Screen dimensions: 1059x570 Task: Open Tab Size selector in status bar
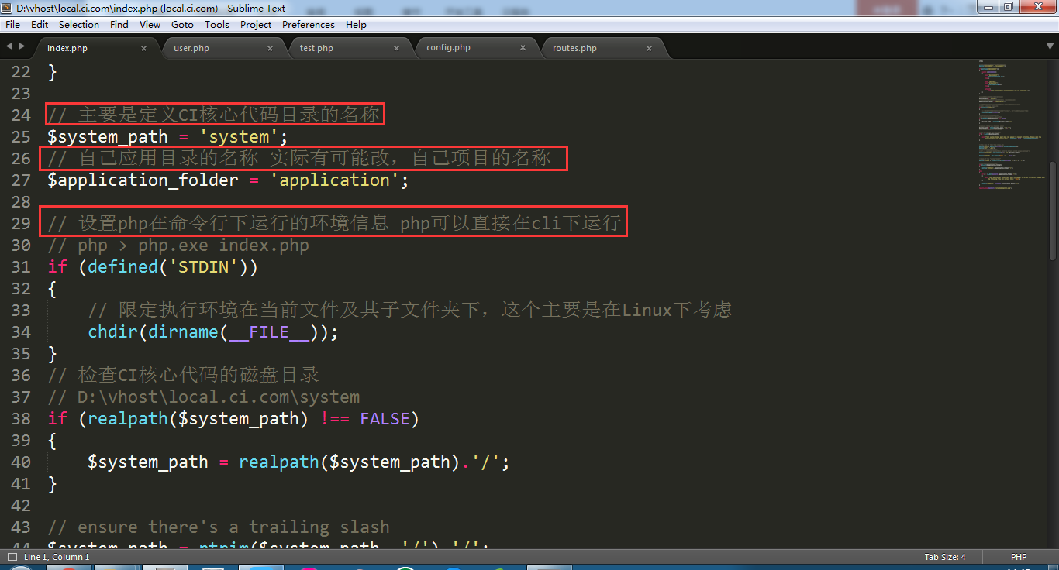(944, 557)
